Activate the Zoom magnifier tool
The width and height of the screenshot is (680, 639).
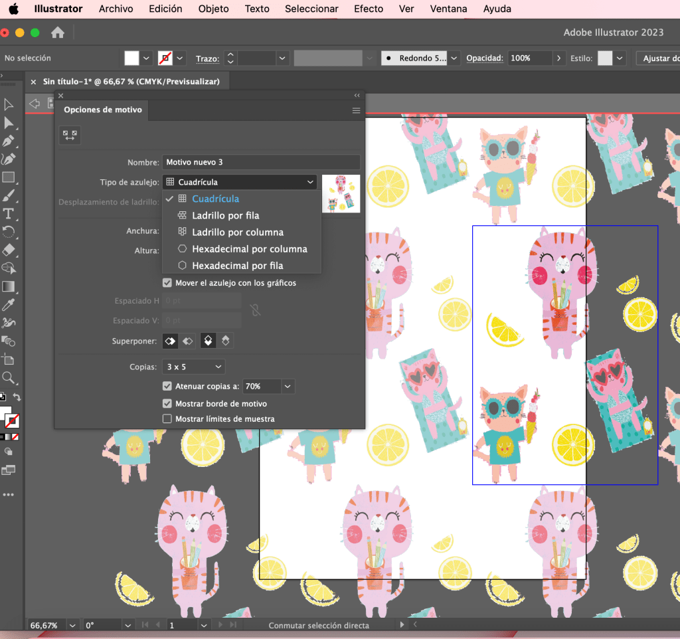point(9,378)
